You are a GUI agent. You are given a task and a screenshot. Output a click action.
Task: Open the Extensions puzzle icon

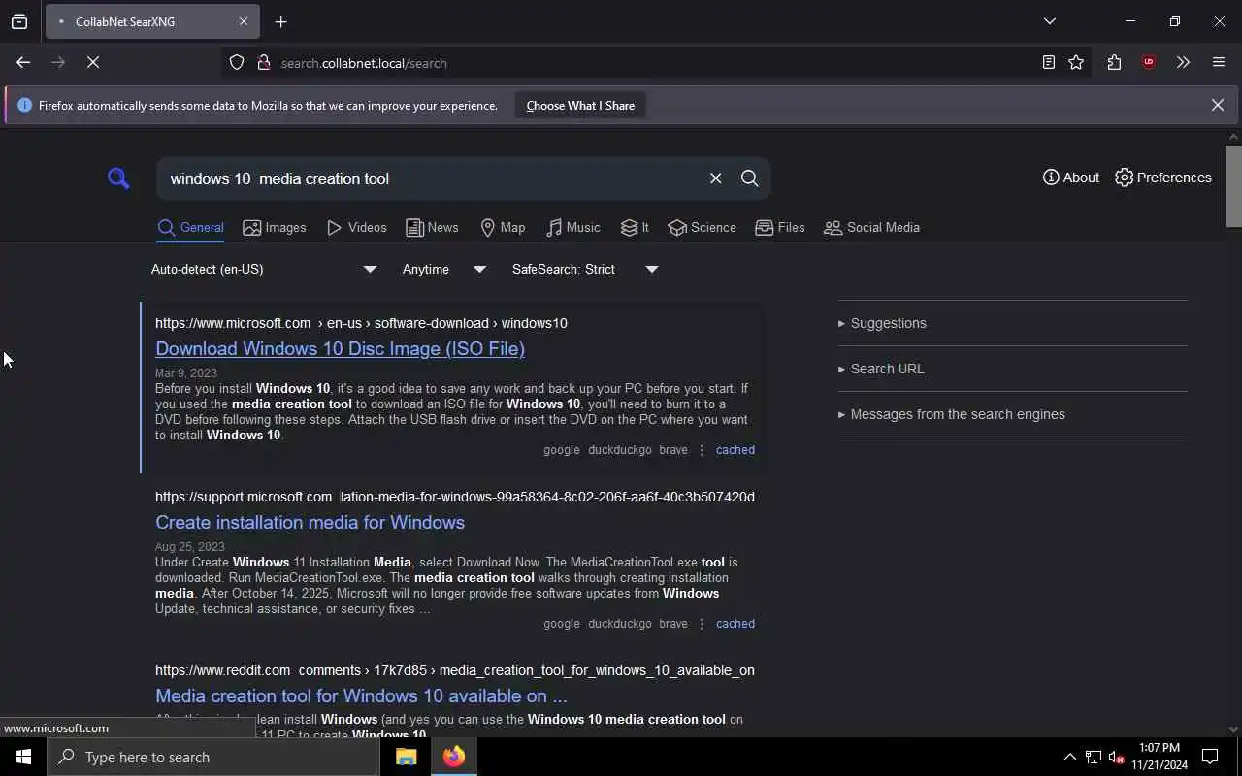pos(1114,63)
